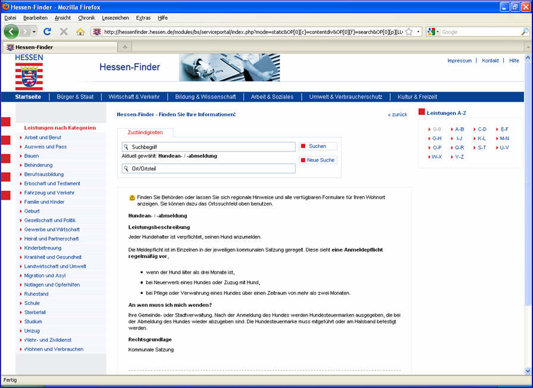The image size is (533, 388).
Task: Open Bildung & Wissenschaft section
Action: pos(205,97)
